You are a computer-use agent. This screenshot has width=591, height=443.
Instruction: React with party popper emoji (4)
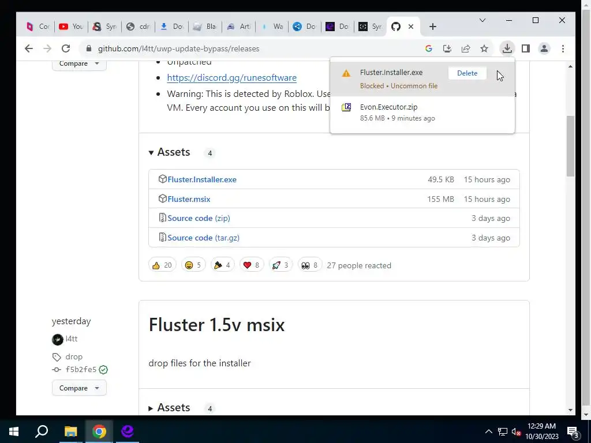pos(222,265)
